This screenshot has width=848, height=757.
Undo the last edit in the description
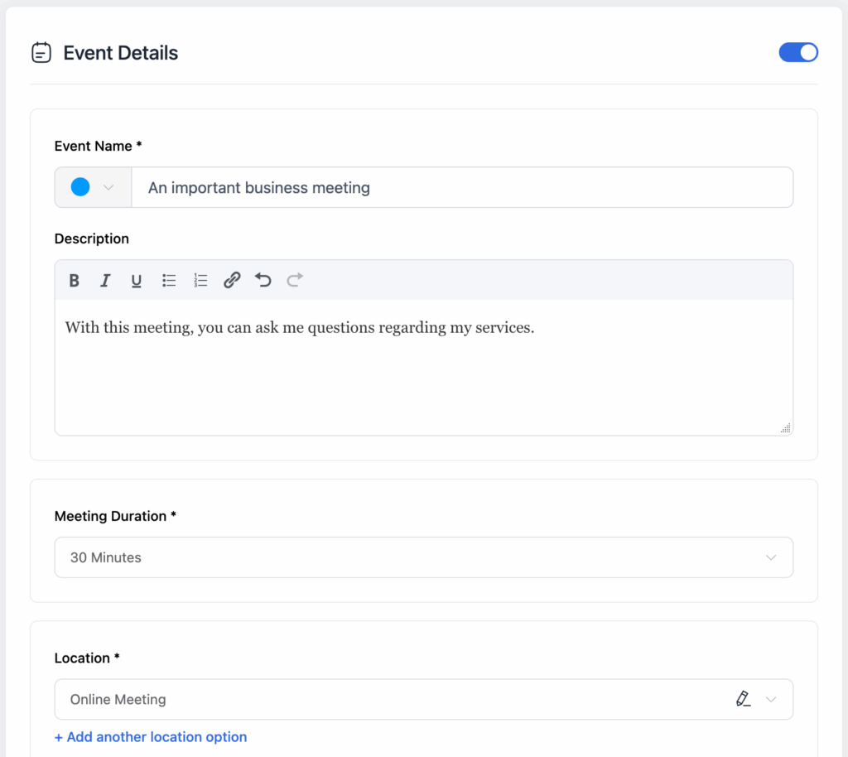[263, 280]
